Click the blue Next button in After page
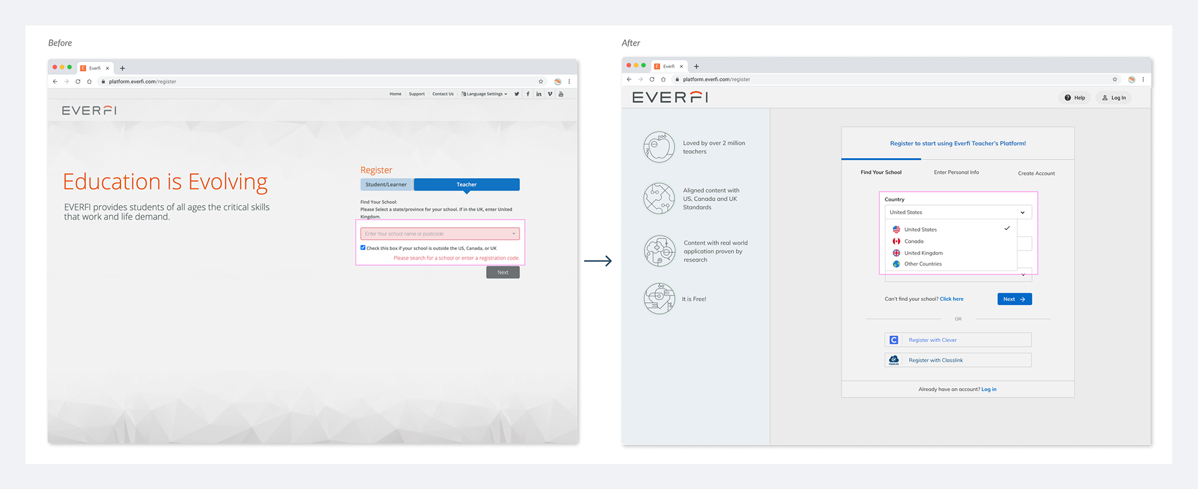Screen dimensions: 1198x489 (x=1015, y=299)
